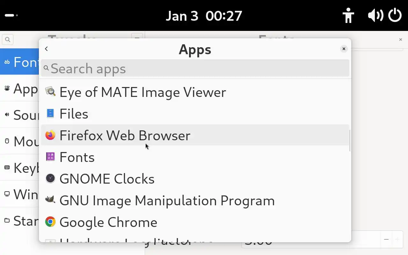Choose GNU Image Manipulation Program entry
This screenshot has height=255, width=408.
click(167, 200)
